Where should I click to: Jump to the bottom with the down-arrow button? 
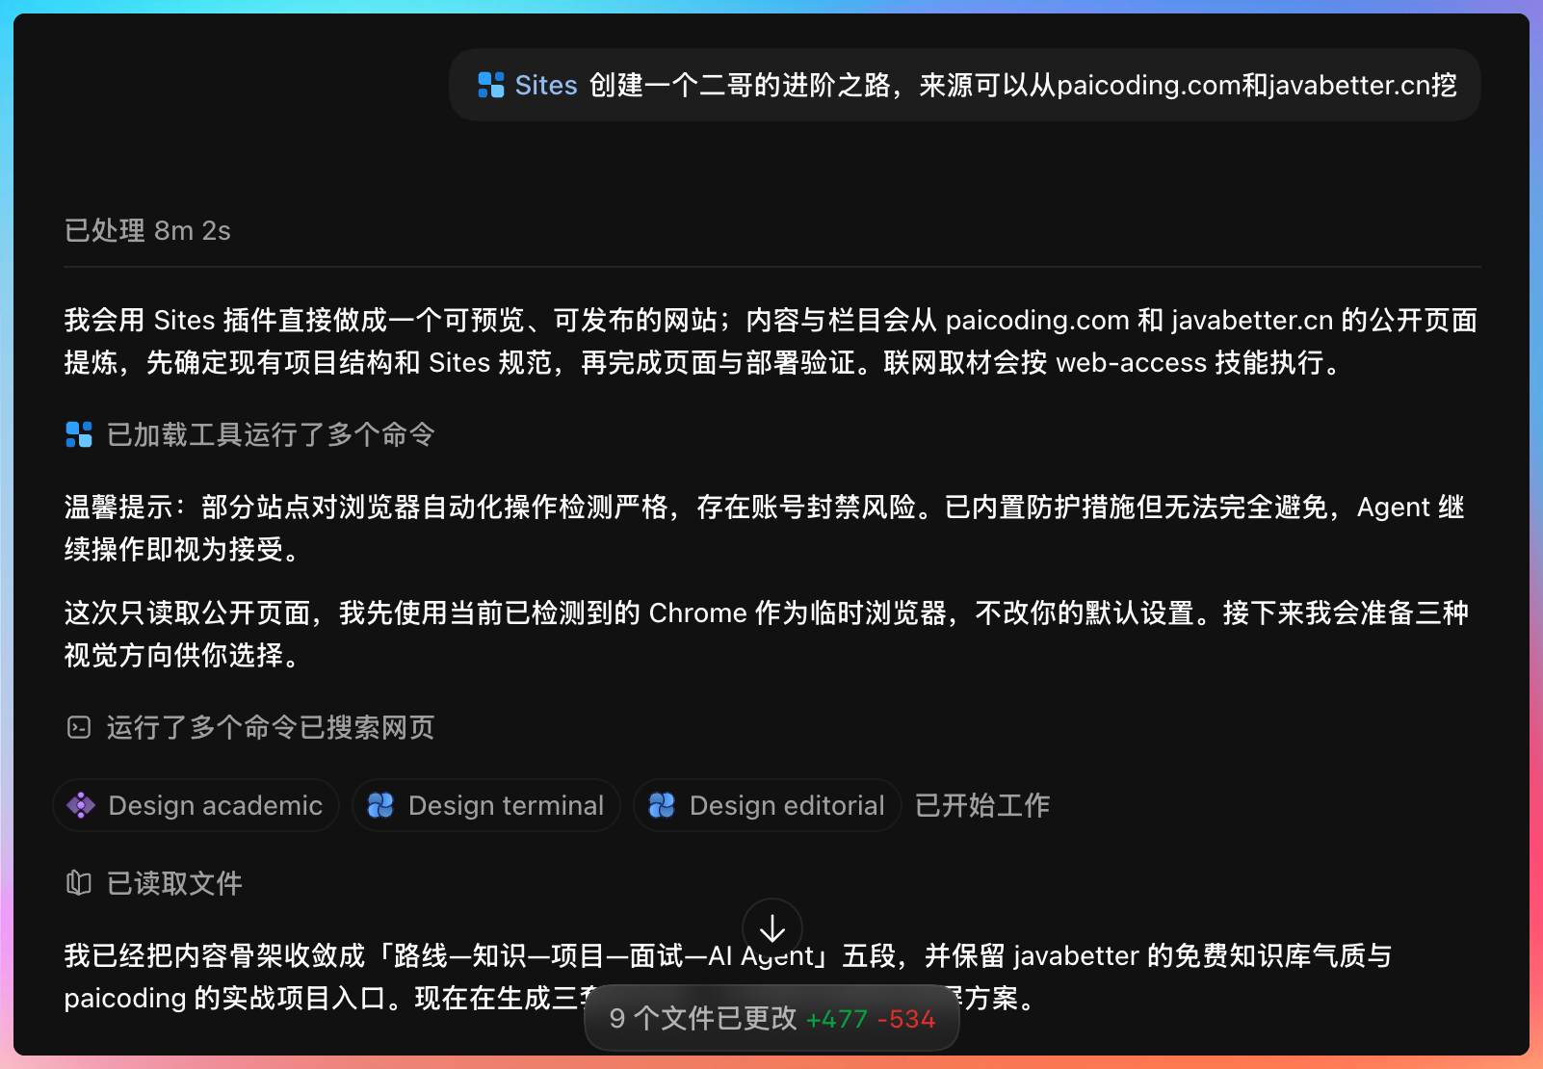(772, 928)
